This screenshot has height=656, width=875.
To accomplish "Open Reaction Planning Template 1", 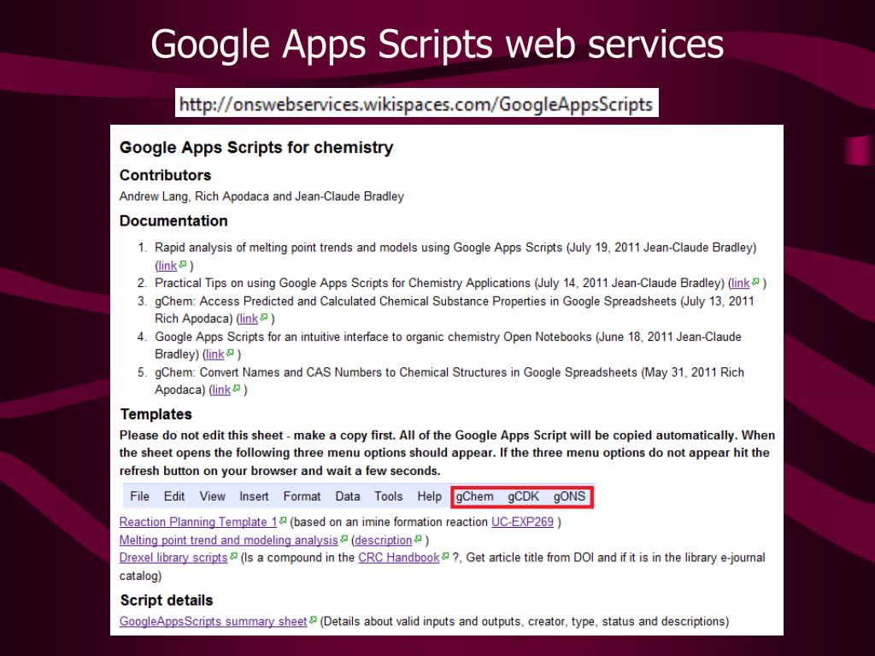I will point(198,522).
